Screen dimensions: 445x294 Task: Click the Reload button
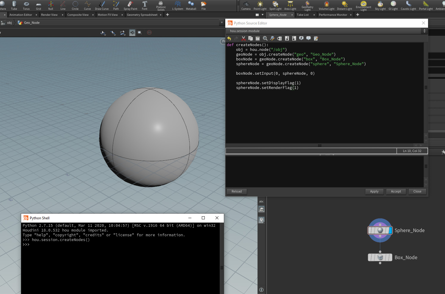pos(237,192)
